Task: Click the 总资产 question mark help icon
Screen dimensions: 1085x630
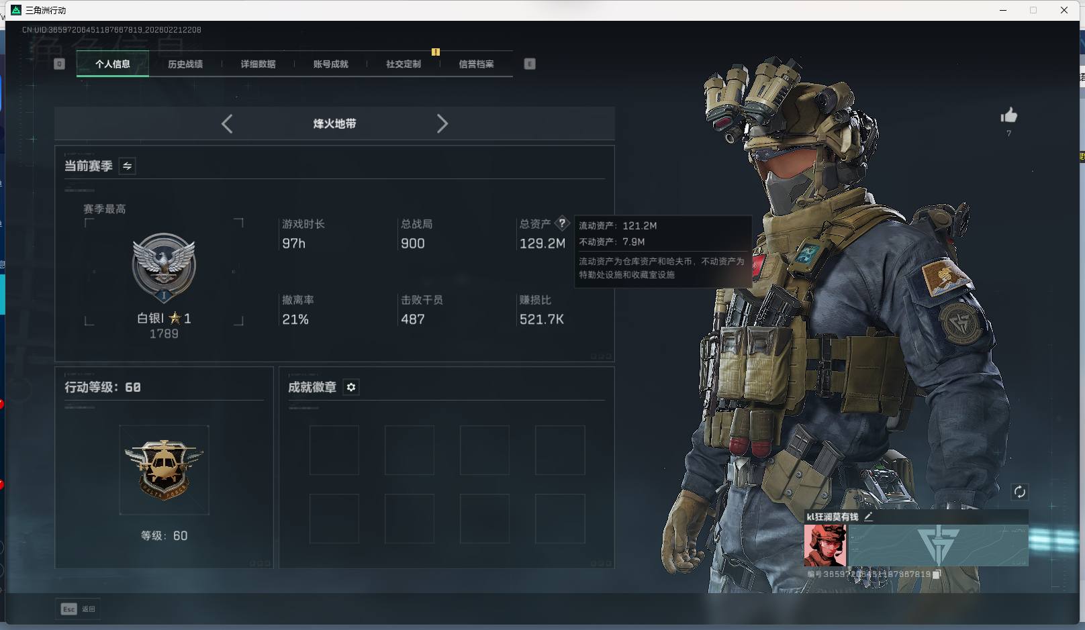Action: point(563,223)
